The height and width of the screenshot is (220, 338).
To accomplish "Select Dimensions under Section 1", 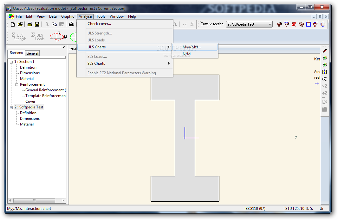I will tap(30, 73).
